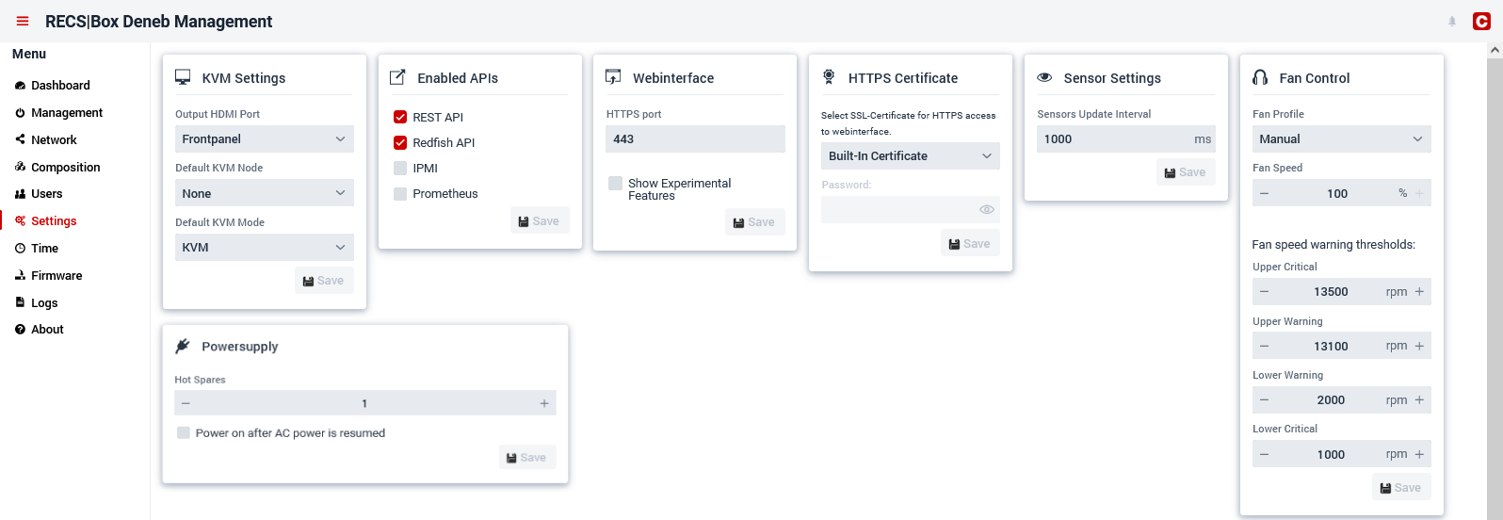Save the KVM Settings
This screenshot has height=520, width=1503.
pyautogui.click(x=324, y=281)
